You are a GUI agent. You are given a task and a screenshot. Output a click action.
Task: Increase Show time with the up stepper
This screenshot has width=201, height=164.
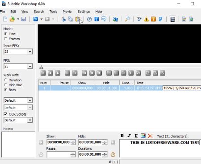pyautogui.click(x=73, y=141)
